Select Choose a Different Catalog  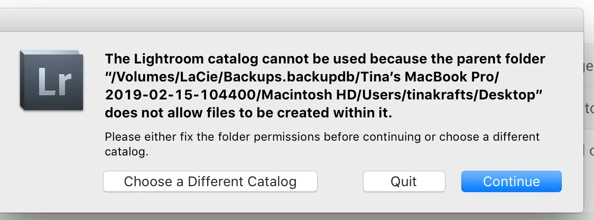pos(210,181)
